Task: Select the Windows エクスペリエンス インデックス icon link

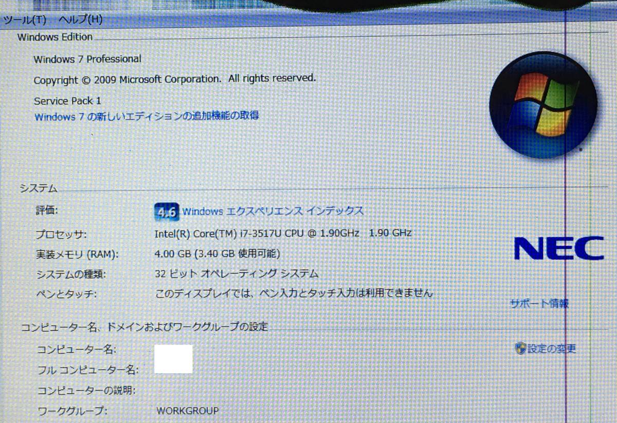Action: click(x=166, y=212)
